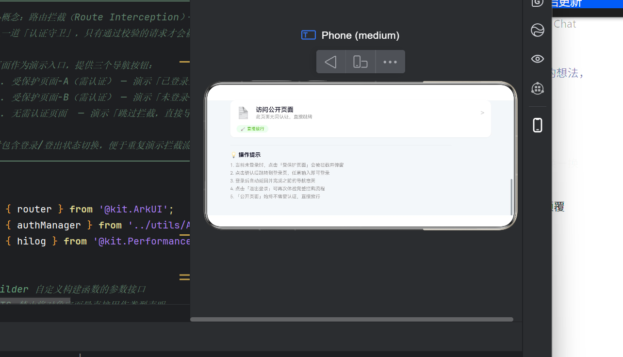
Task: Click the document icon on 访问公开页面 card
Action: coord(243,113)
